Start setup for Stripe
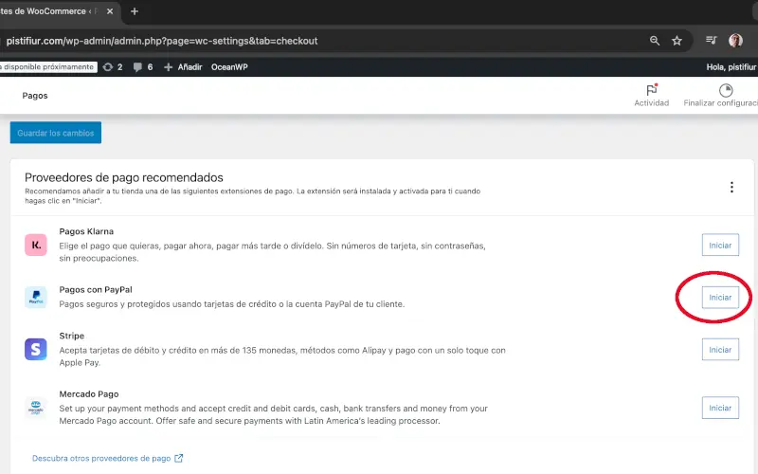This screenshot has height=474, width=758. [720, 350]
